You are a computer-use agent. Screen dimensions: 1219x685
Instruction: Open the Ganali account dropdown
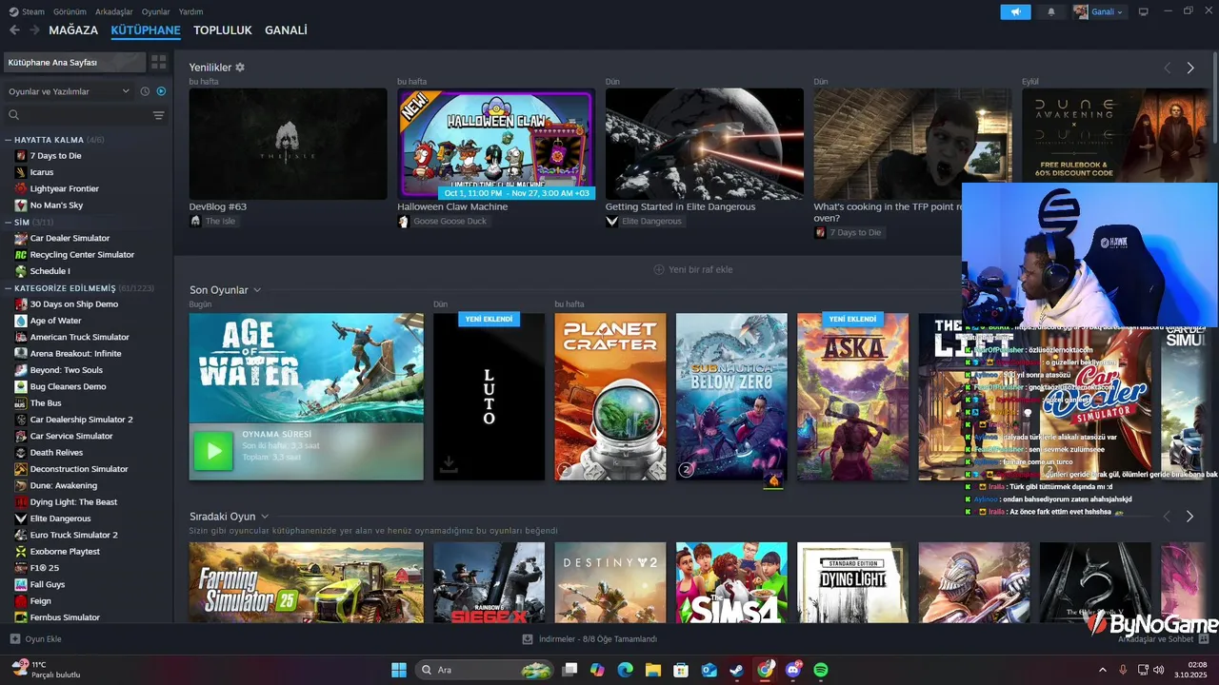tap(1099, 11)
